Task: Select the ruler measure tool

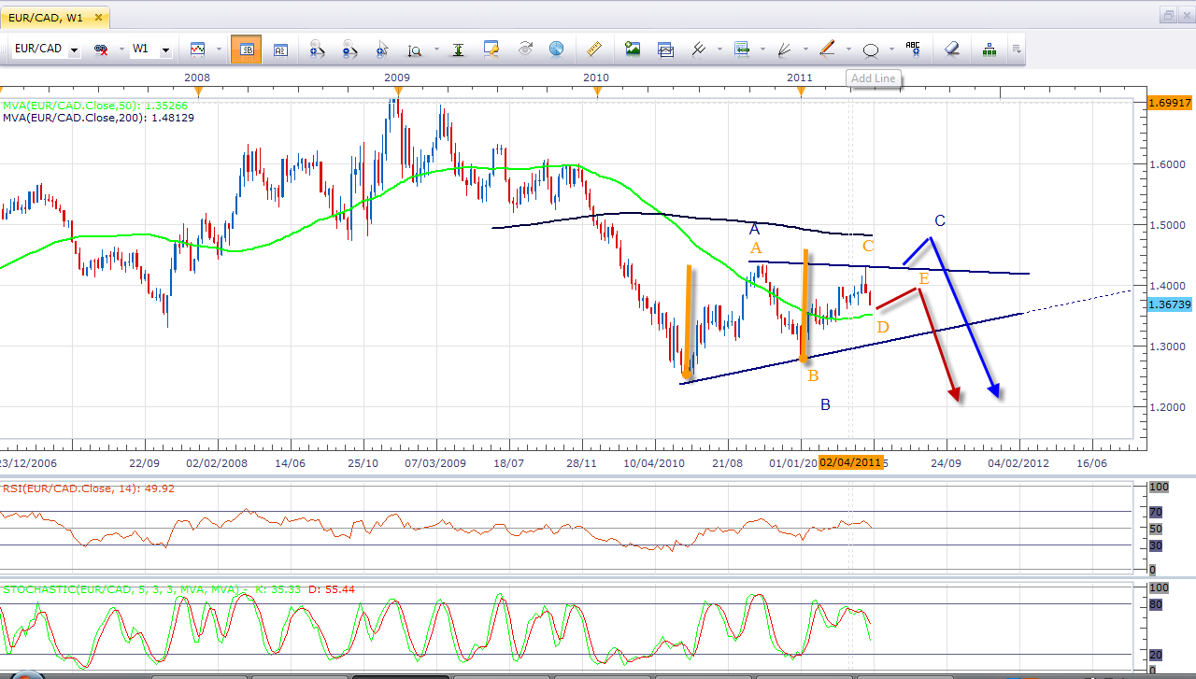Action: pyautogui.click(x=592, y=50)
